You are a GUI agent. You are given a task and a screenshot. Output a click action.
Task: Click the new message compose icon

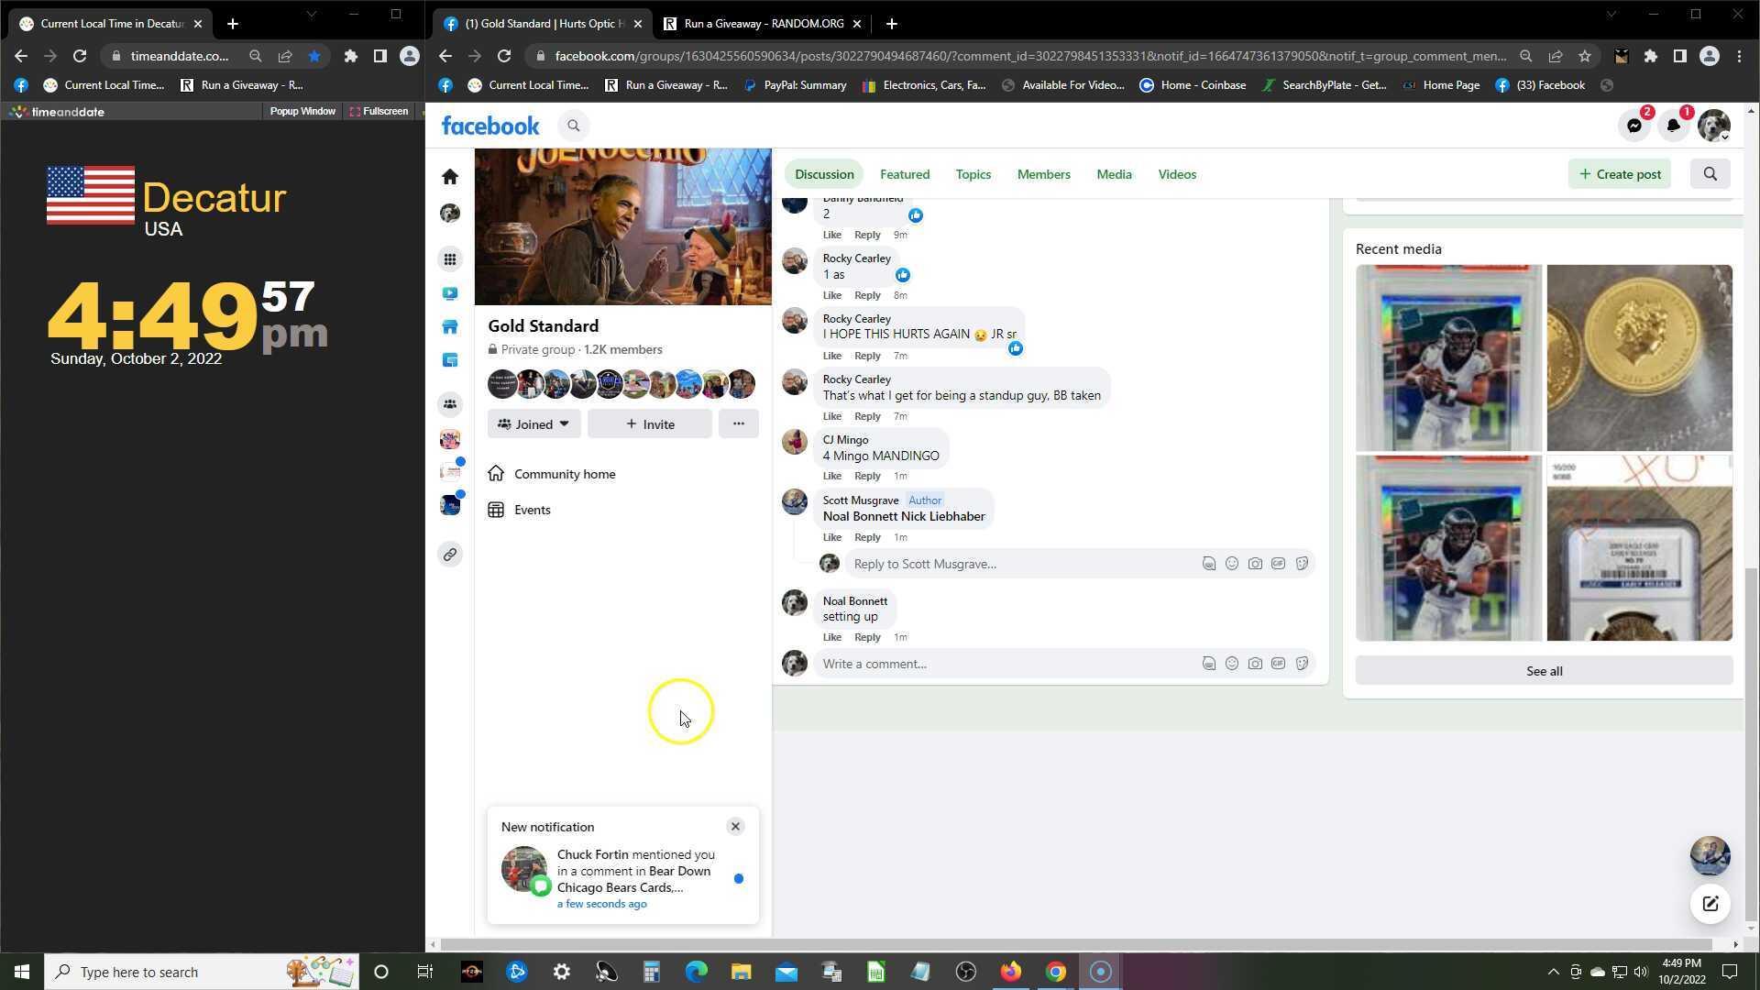pos(1710,904)
